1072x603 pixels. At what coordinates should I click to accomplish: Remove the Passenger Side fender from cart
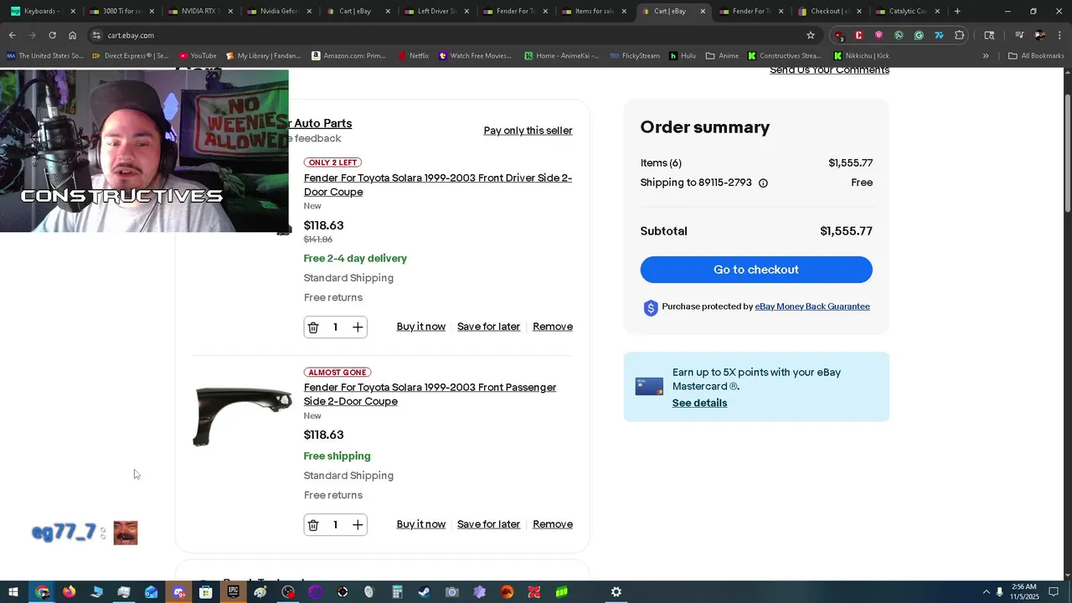(553, 524)
